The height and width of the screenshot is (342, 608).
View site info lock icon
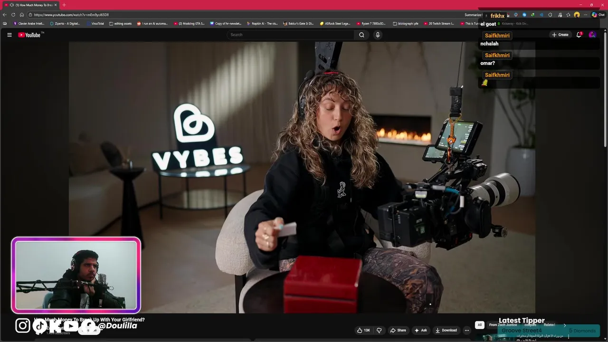[x=30, y=15]
